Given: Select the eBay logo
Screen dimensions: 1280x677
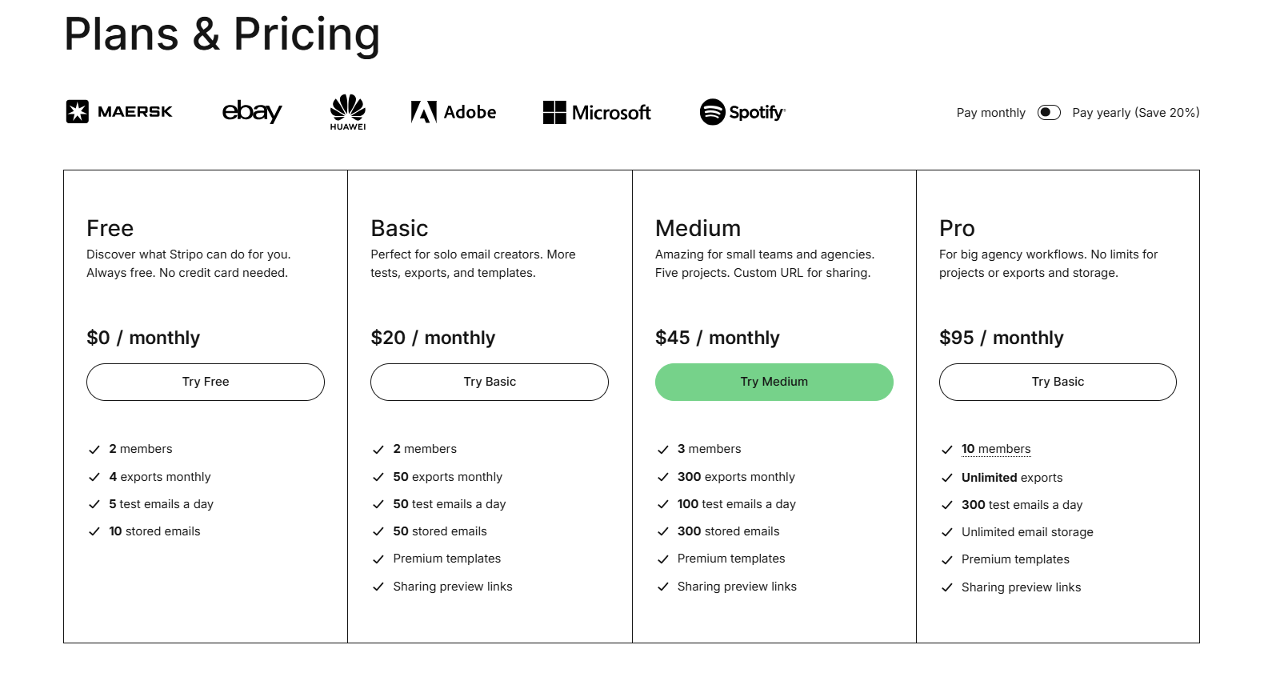Looking at the screenshot, I should pos(251,111).
